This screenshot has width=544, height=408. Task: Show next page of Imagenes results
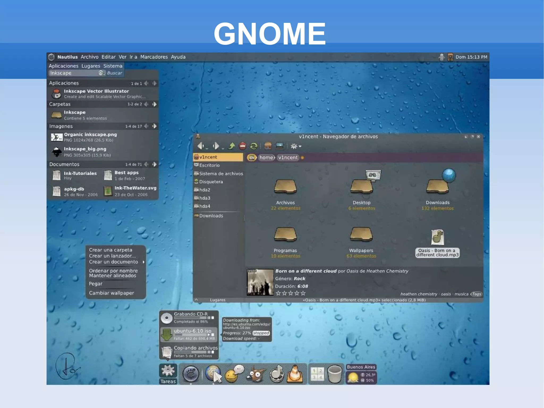(x=154, y=126)
